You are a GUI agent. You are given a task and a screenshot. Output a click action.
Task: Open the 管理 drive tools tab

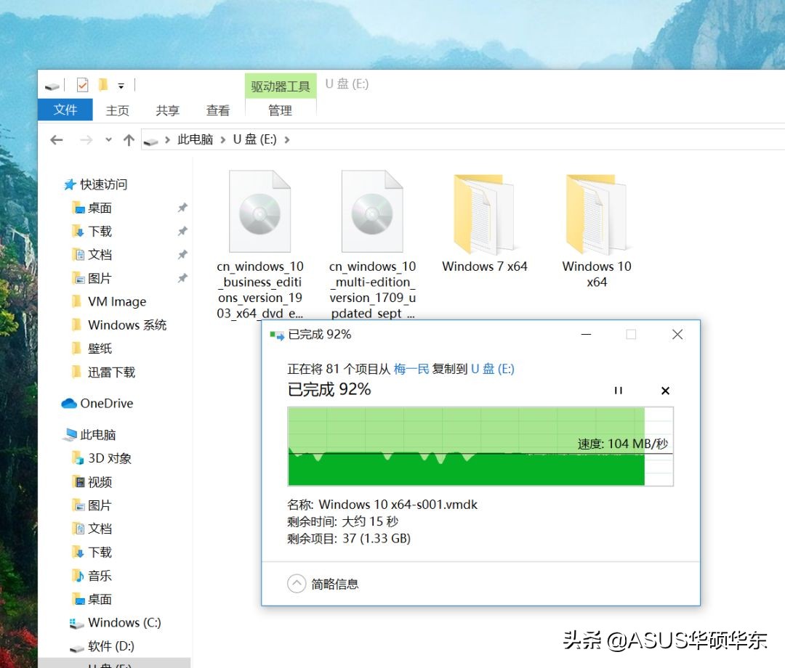[281, 110]
